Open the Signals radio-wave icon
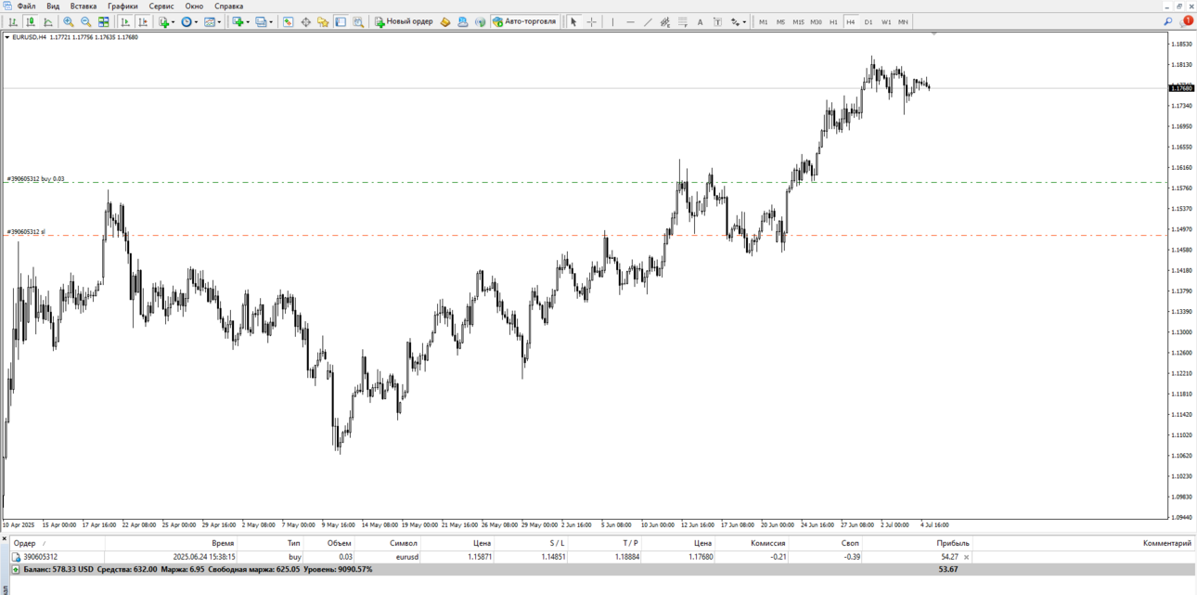Viewport: 1197px width, 595px height. click(x=481, y=21)
